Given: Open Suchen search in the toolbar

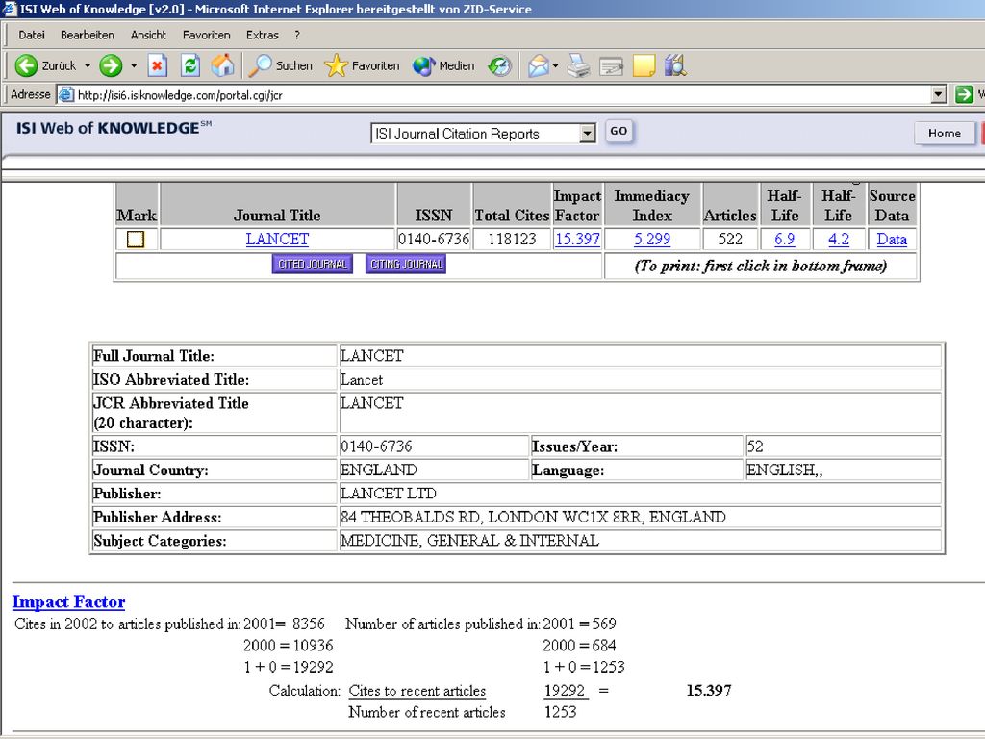Looking at the screenshot, I should (280, 65).
